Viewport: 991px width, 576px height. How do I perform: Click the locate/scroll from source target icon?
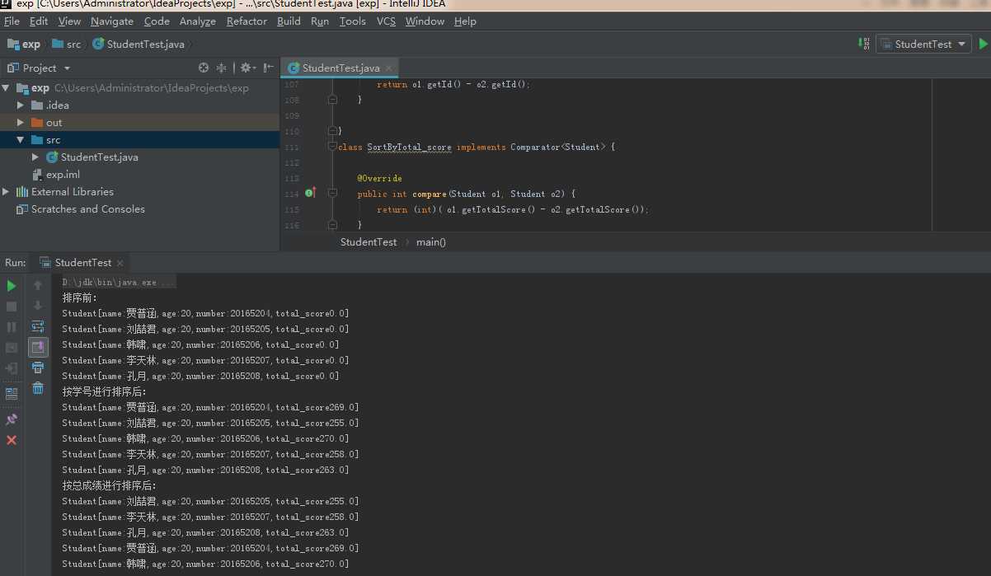click(x=204, y=68)
